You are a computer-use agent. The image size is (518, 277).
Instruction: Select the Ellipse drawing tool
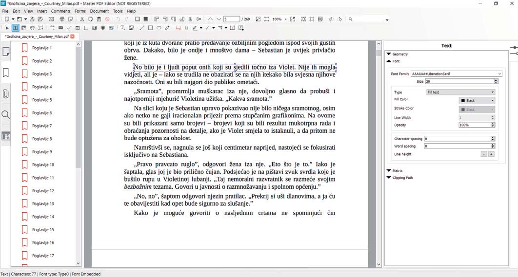click(159, 28)
